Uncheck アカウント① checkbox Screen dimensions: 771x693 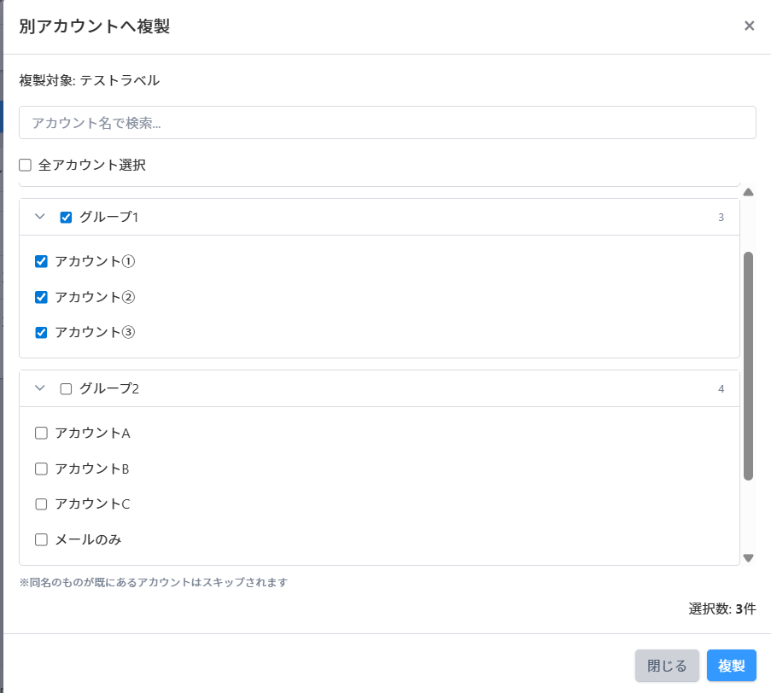pos(41,261)
